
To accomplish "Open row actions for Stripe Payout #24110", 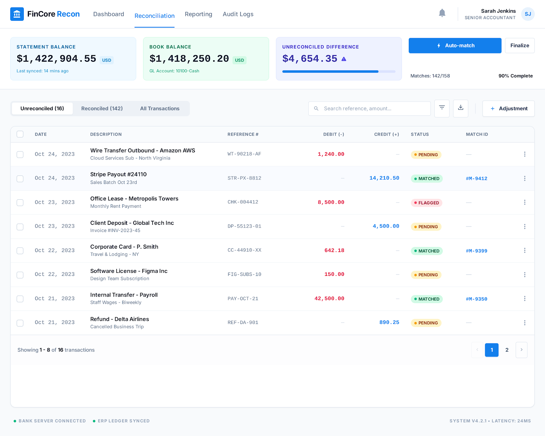I will 525,178.
